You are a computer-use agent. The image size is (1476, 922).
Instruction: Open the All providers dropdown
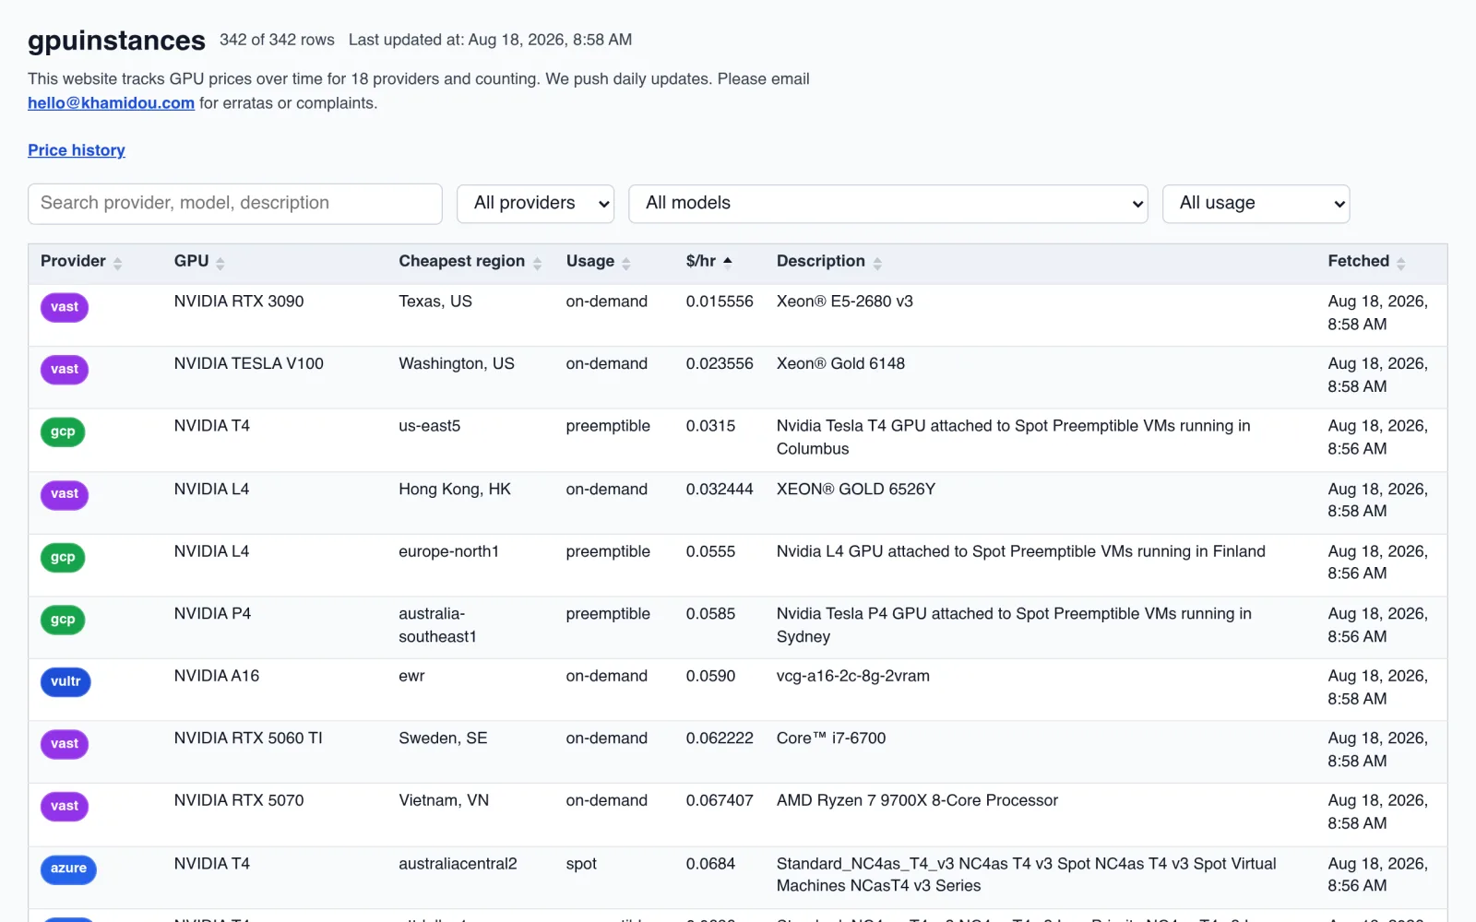point(536,204)
